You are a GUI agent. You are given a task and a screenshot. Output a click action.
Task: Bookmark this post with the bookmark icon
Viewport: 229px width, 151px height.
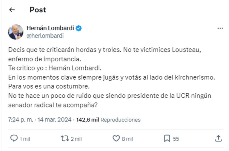click(167, 139)
